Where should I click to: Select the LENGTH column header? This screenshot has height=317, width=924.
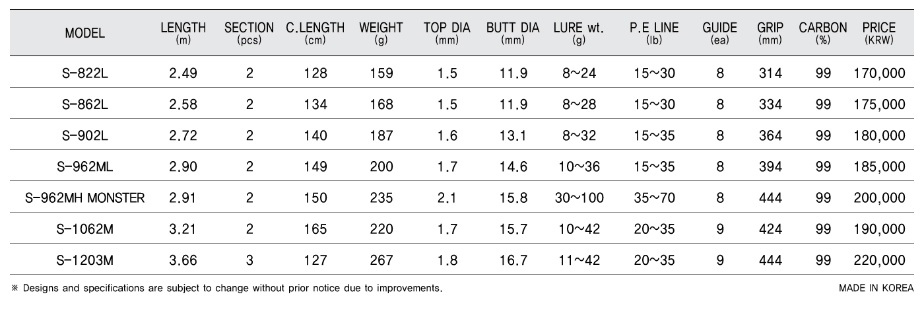click(183, 33)
